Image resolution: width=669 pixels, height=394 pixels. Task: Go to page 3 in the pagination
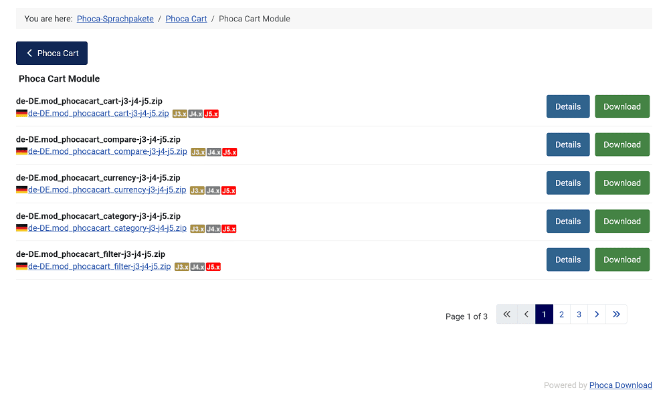point(579,314)
